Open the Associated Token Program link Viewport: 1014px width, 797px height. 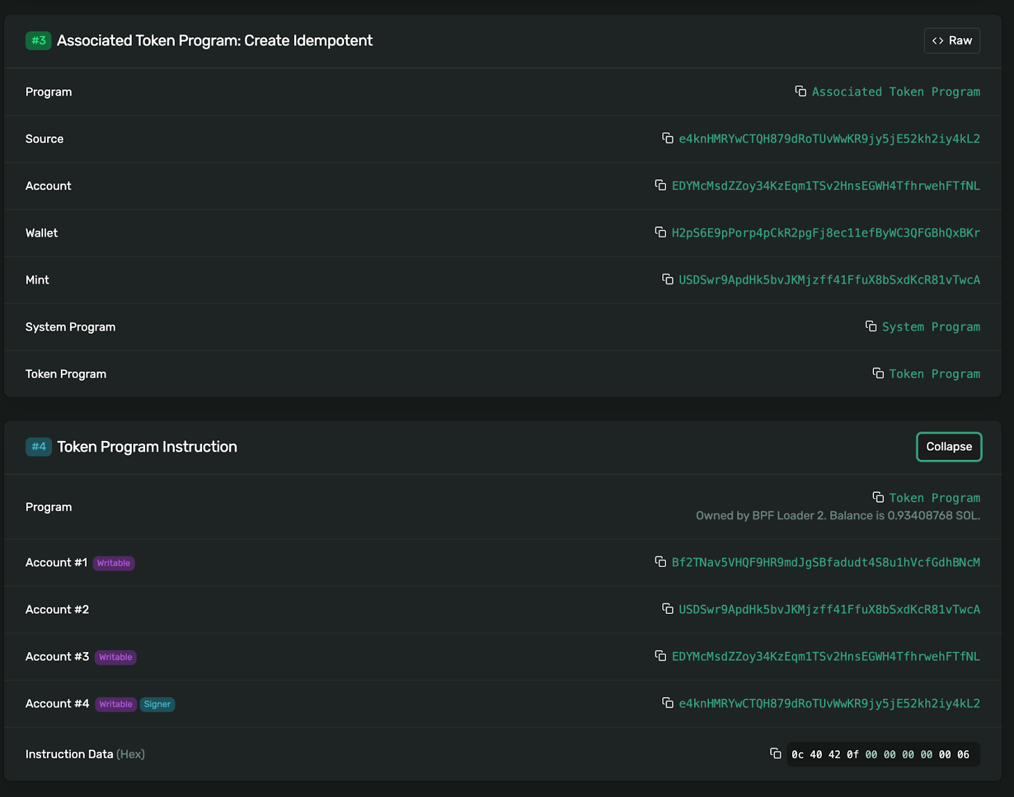pos(895,92)
